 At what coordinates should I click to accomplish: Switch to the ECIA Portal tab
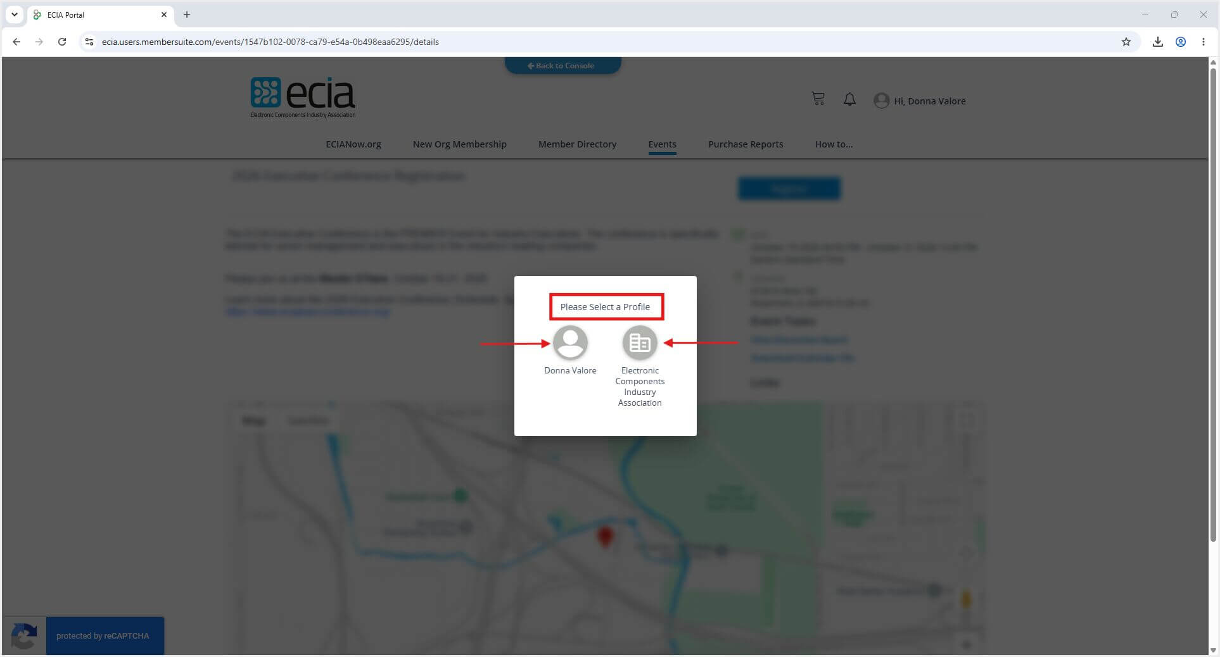tap(101, 15)
